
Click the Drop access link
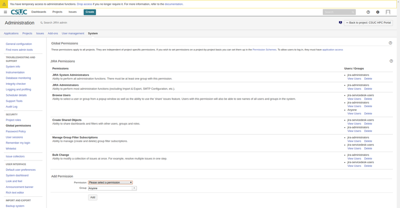point(84,4)
